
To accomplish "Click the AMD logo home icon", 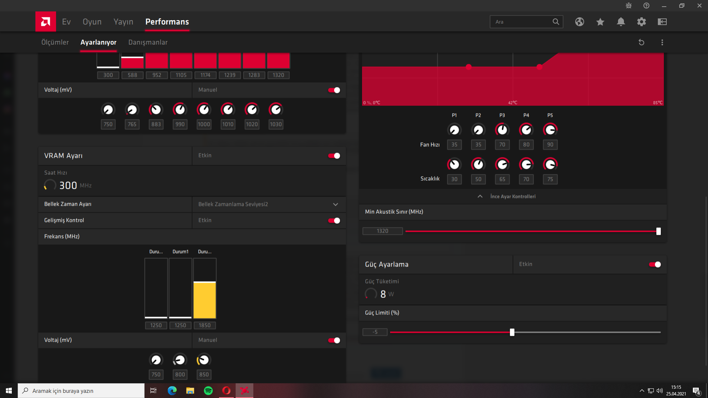I will [x=46, y=22].
